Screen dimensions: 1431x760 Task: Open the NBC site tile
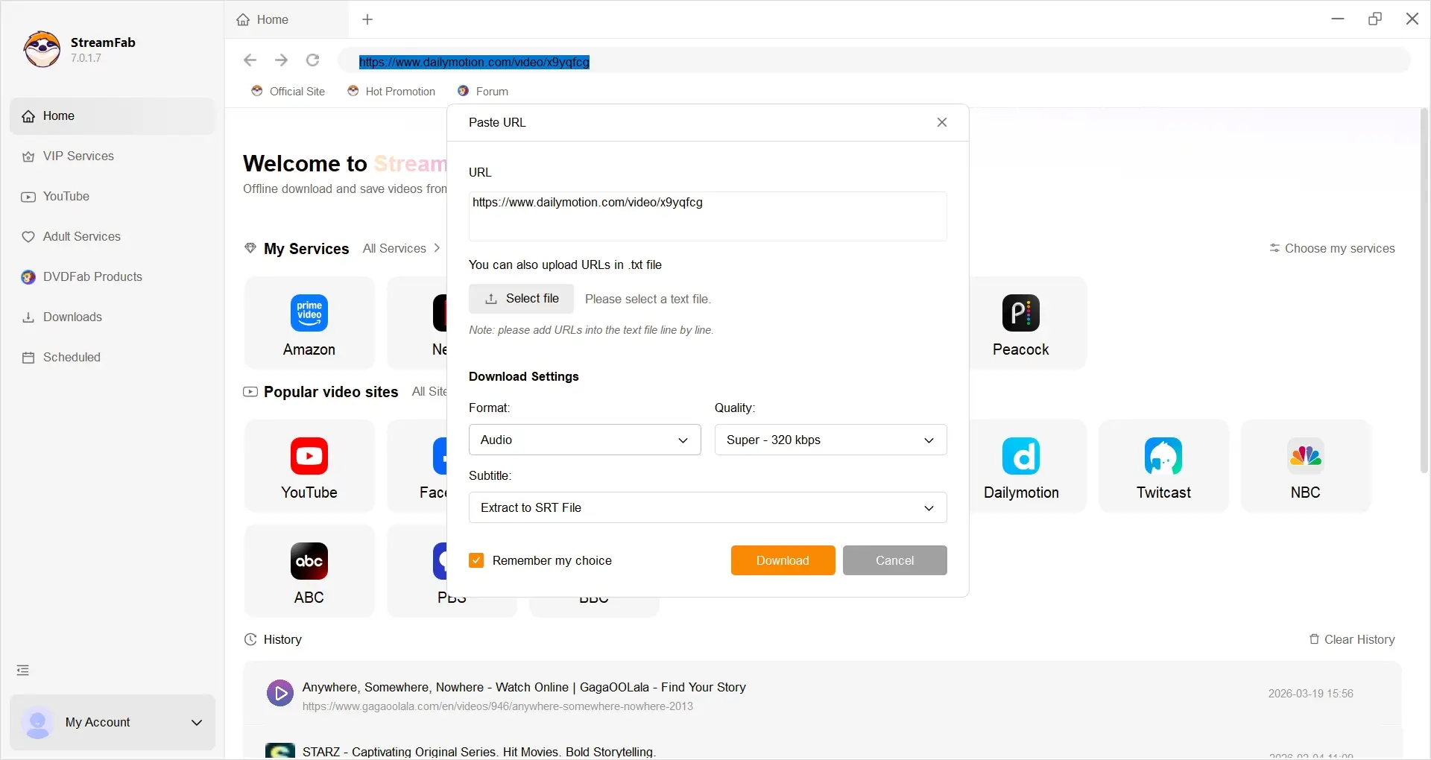click(x=1306, y=466)
